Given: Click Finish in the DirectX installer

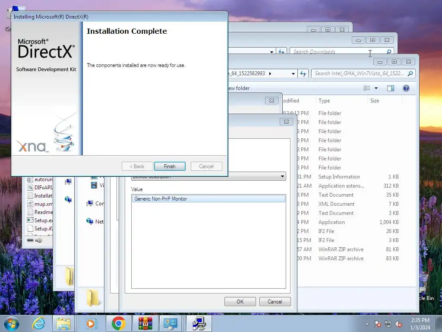Looking at the screenshot, I should 170,166.
